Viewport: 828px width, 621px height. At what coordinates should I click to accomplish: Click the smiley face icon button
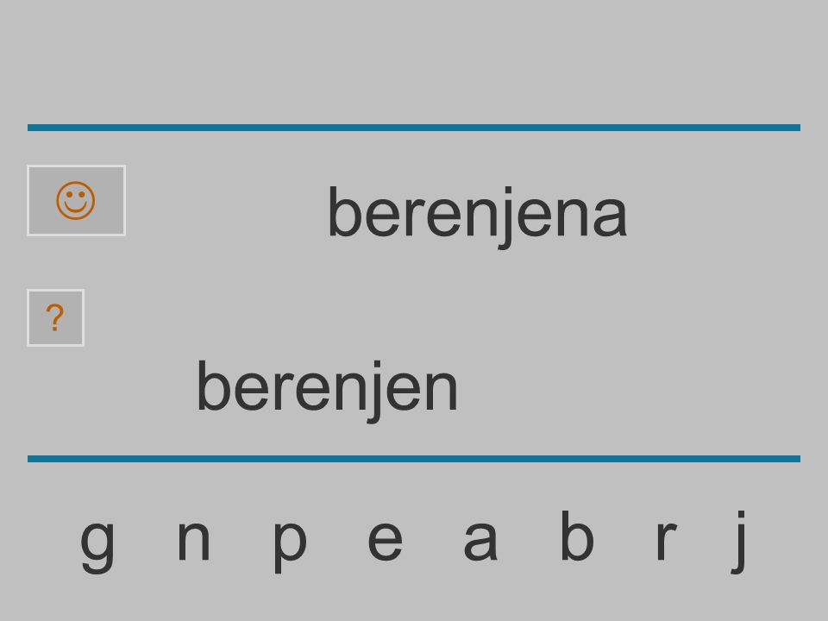(76, 201)
